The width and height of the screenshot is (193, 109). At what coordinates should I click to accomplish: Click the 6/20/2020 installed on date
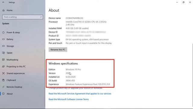[x=71, y=77]
